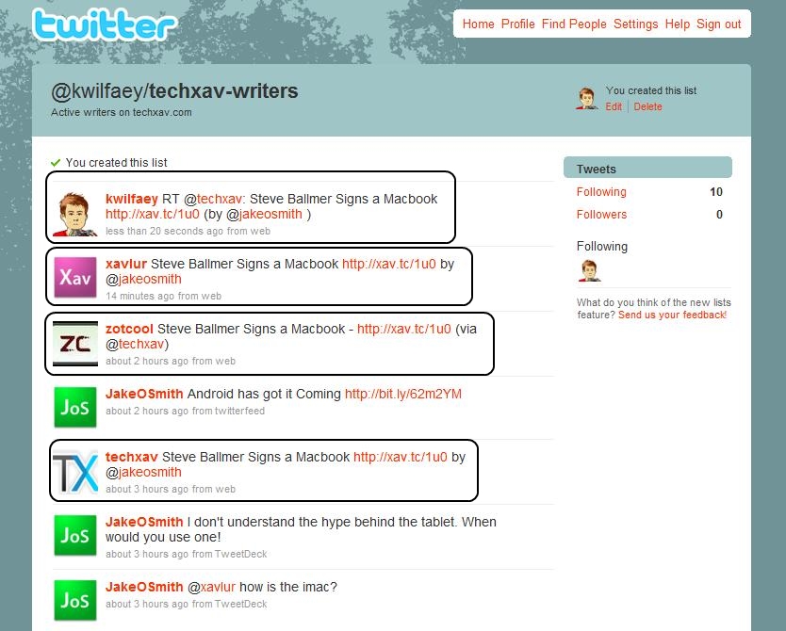Go to Find People page
Image resolution: width=786 pixels, height=631 pixels.
click(x=574, y=24)
